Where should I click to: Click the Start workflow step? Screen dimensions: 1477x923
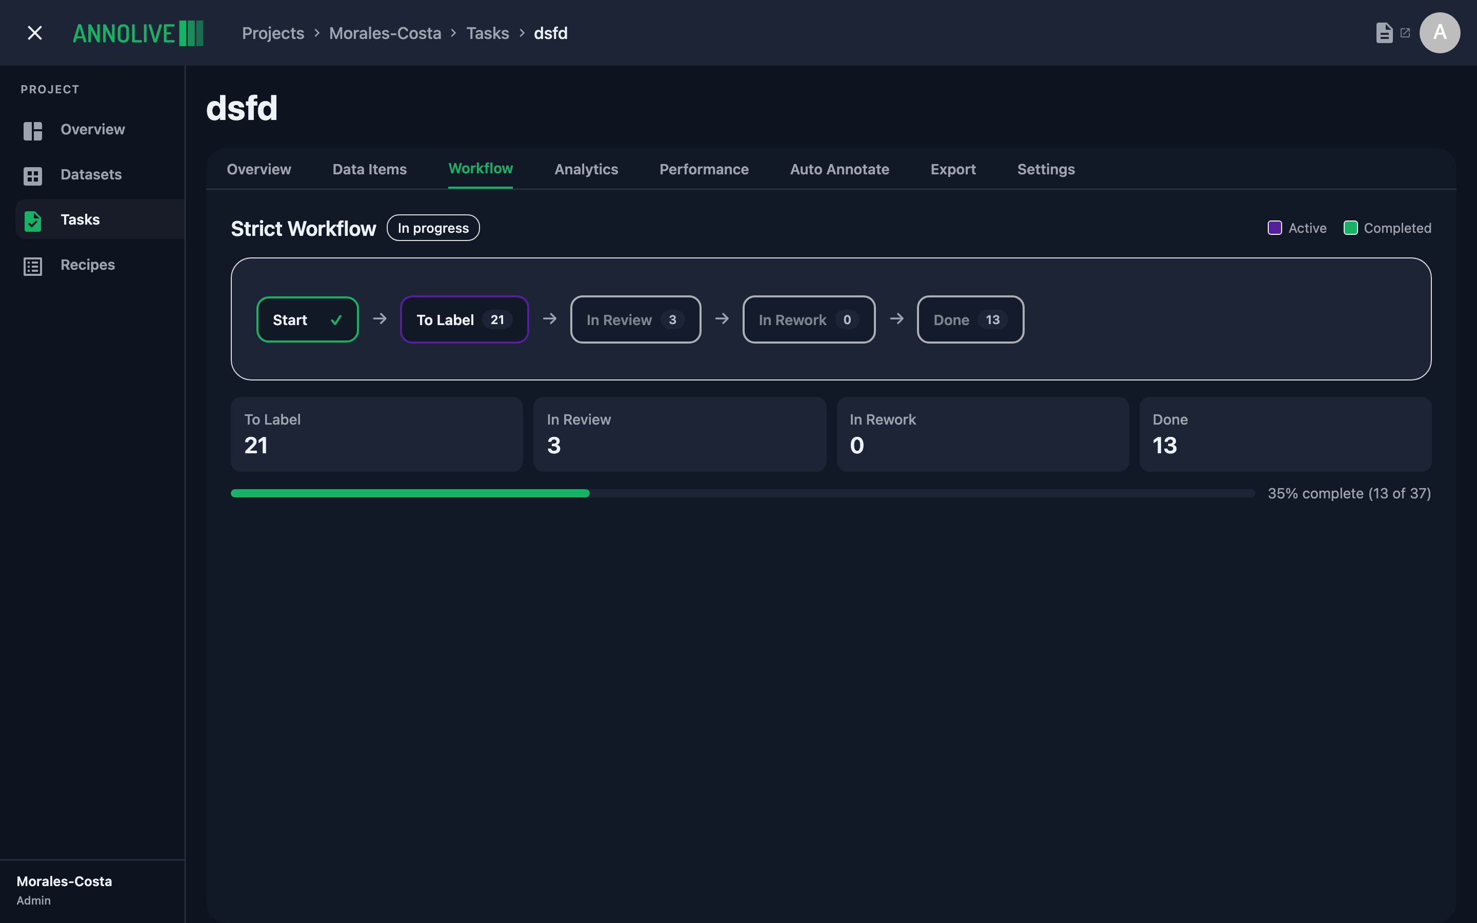pyautogui.click(x=308, y=319)
